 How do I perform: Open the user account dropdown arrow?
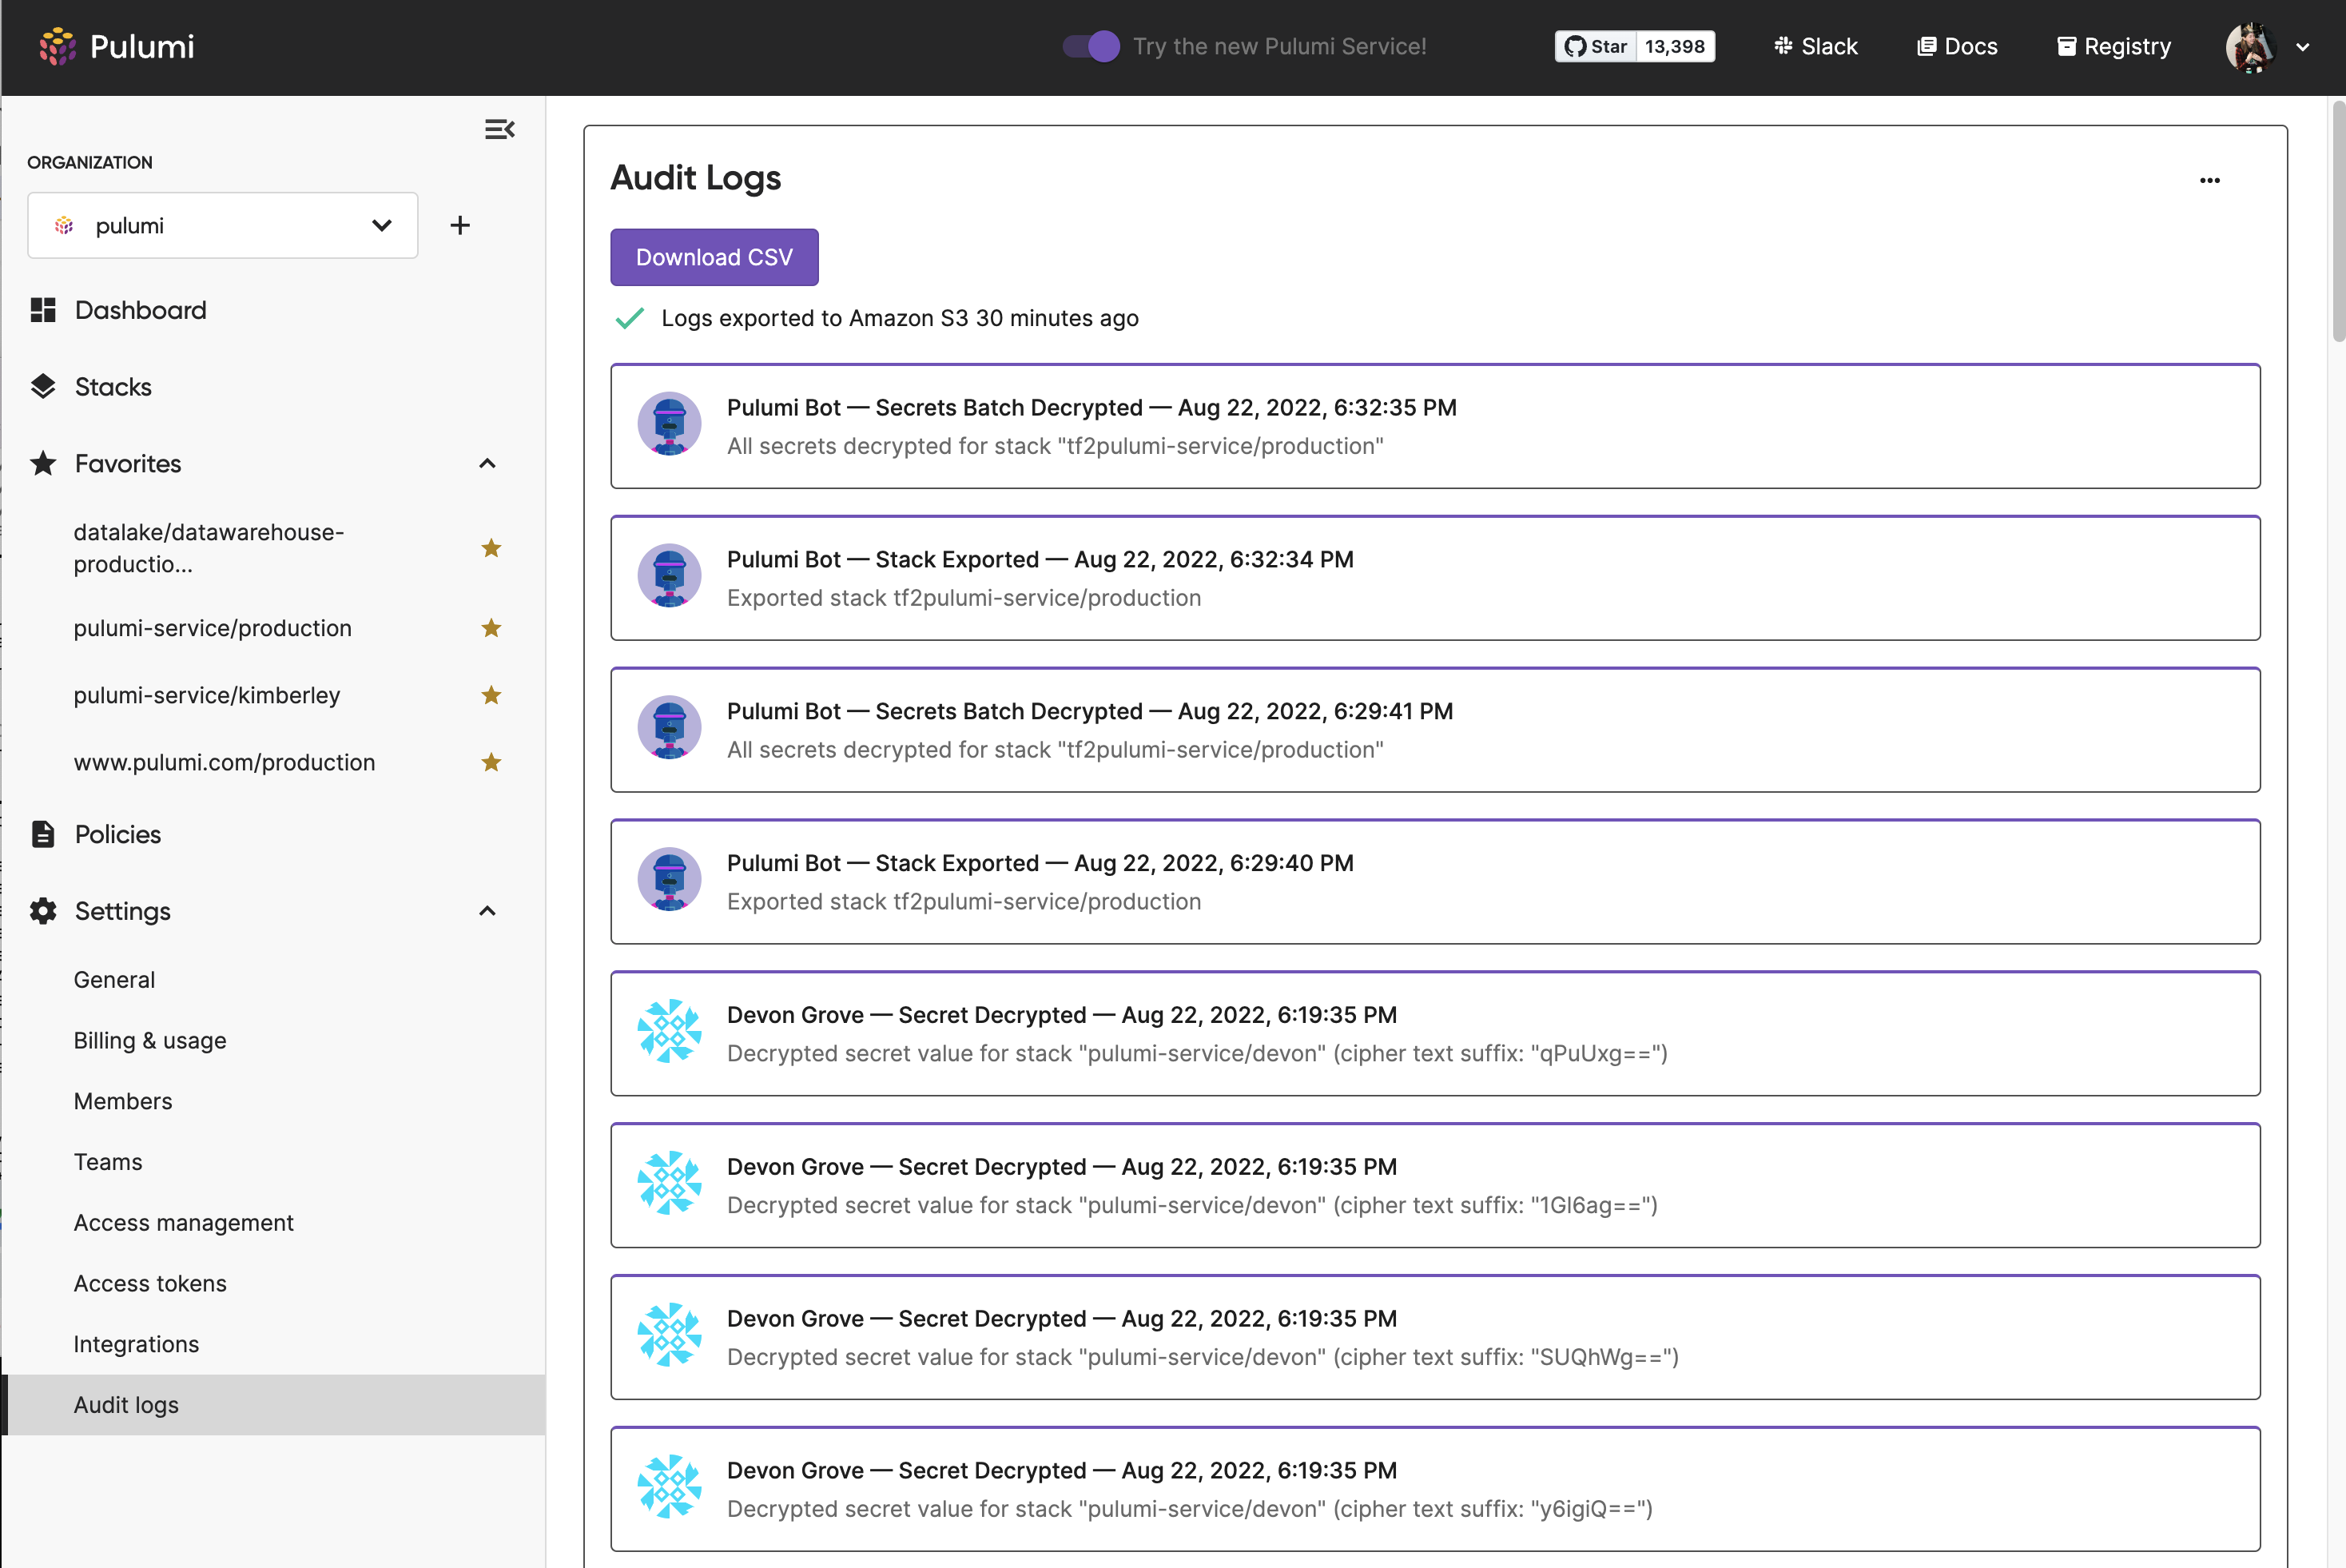pyautogui.click(x=2303, y=47)
